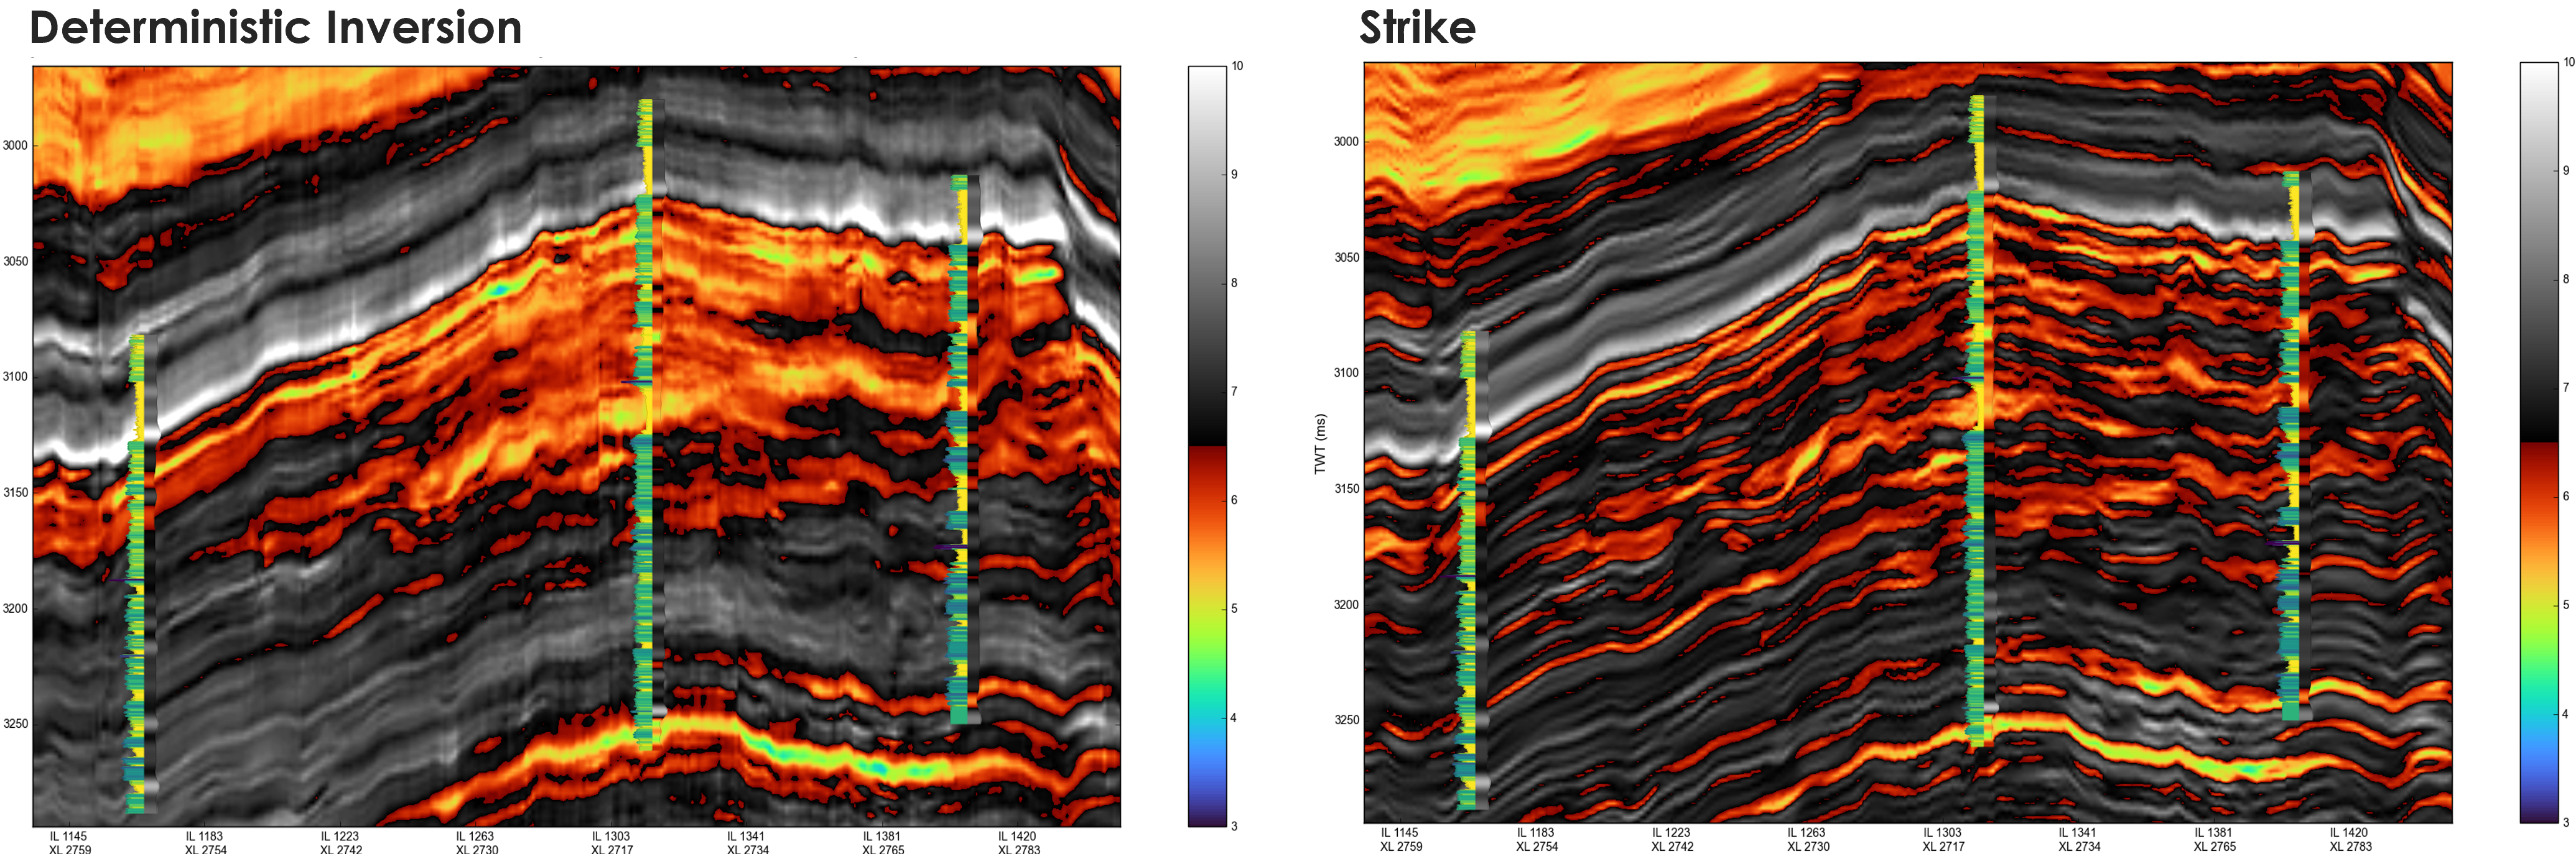Click the Strike plot color scale bar
This screenshot has width=2576, height=854.
(2539, 443)
